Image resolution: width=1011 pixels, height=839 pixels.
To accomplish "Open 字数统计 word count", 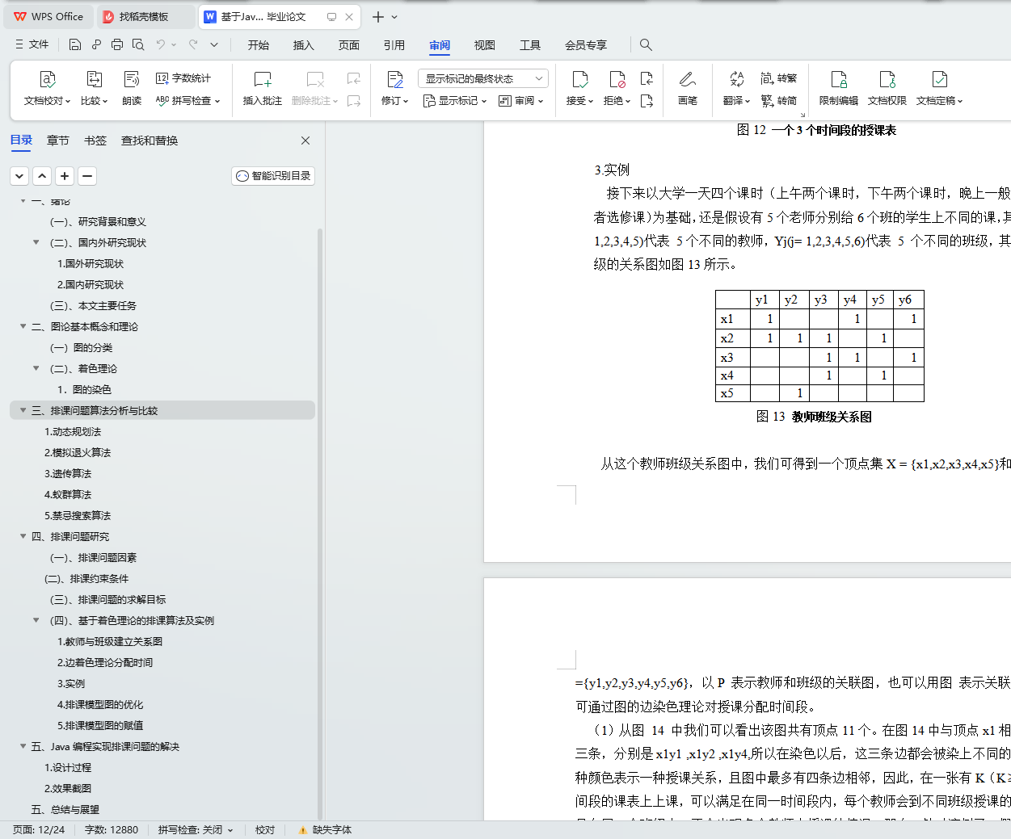I will (x=183, y=78).
